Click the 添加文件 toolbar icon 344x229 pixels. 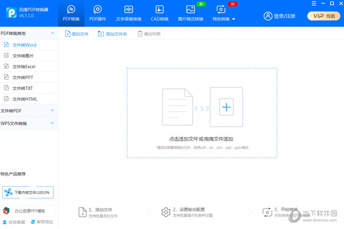click(x=68, y=34)
